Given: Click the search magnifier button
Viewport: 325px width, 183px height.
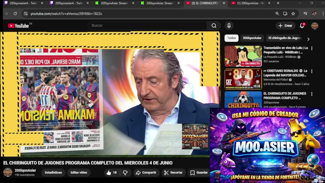Looking at the screenshot, I should click(214, 26).
